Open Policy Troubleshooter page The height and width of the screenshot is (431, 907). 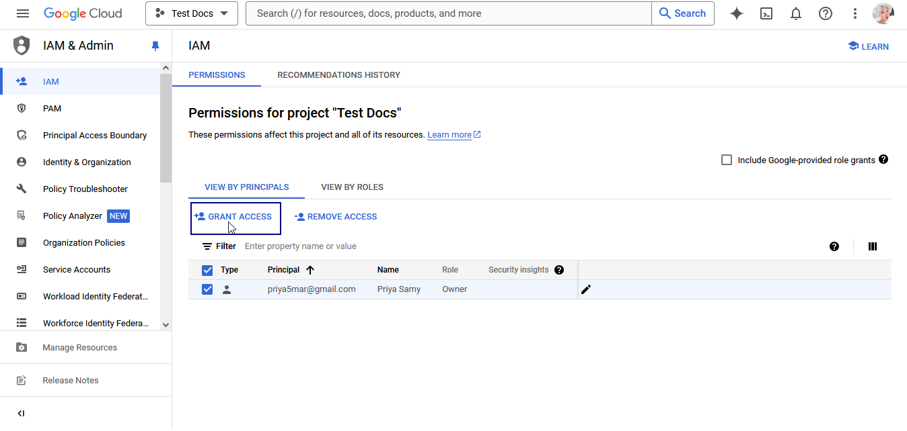(80, 189)
